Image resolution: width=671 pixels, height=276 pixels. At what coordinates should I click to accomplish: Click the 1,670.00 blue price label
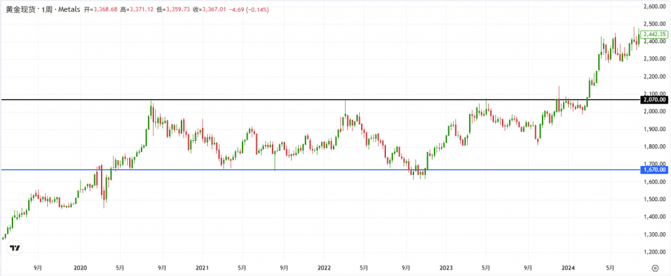[654, 170]
